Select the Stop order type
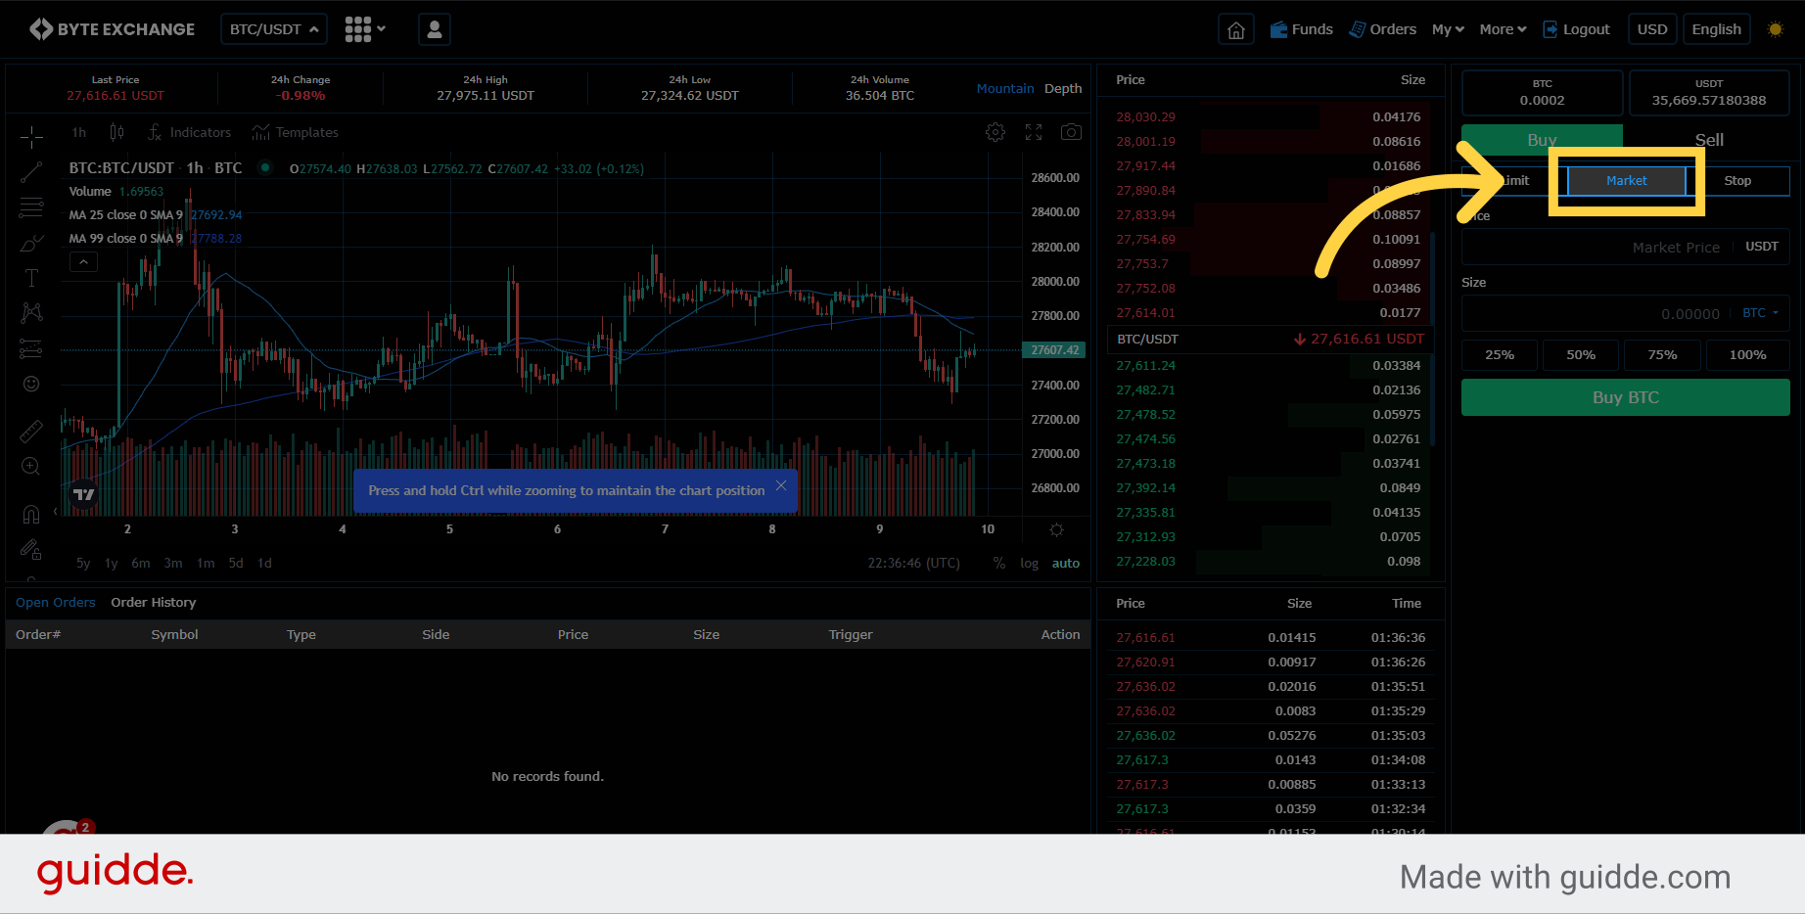This screenshot has height=914, width=1805. (1737, 180)
